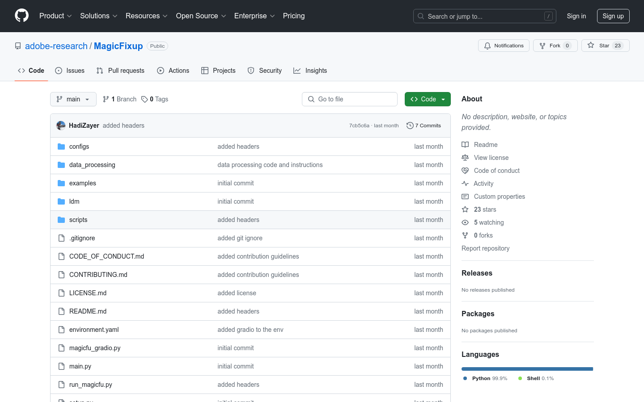Click the search magnifier icon in header
Viewport: 644px width, 402px height.
421,16
